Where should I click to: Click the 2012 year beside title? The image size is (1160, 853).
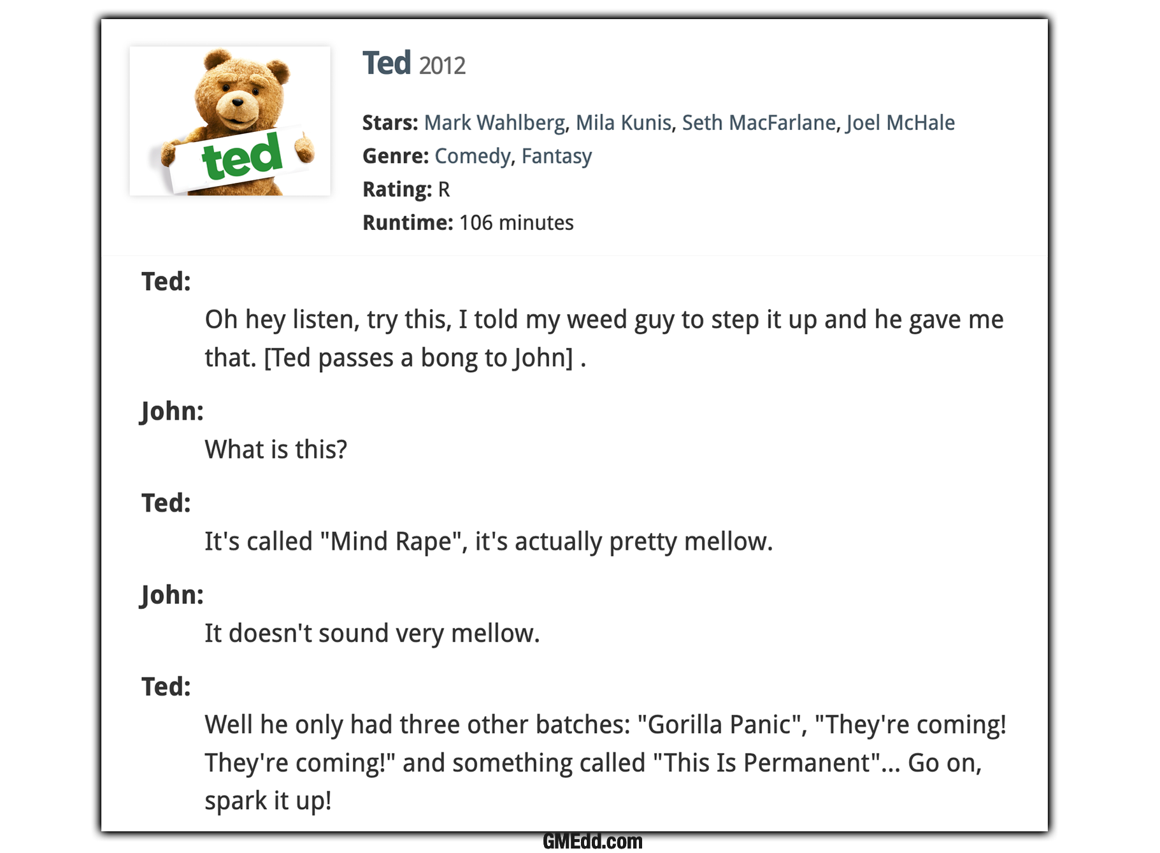click(x=442, y=66)
